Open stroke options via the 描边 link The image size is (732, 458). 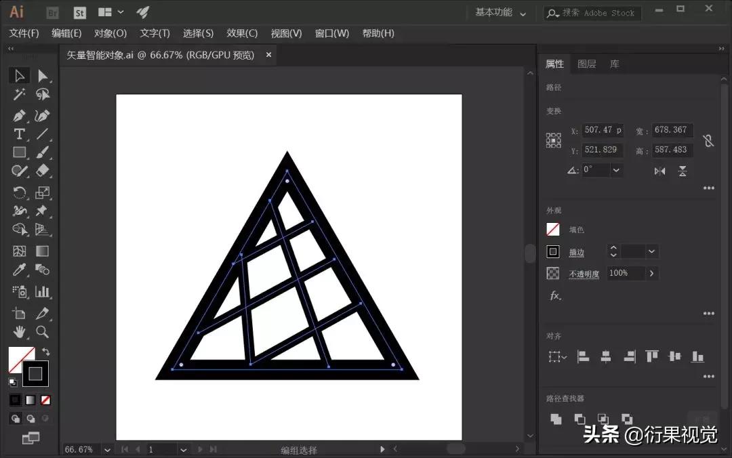click(577, 252)
